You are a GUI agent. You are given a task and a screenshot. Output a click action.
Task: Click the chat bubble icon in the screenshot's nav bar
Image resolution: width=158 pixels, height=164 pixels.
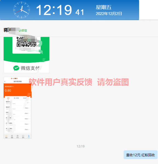(23, 136)
